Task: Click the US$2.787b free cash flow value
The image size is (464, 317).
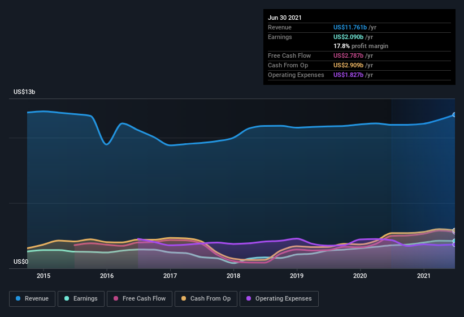Action: pos(348,55)
